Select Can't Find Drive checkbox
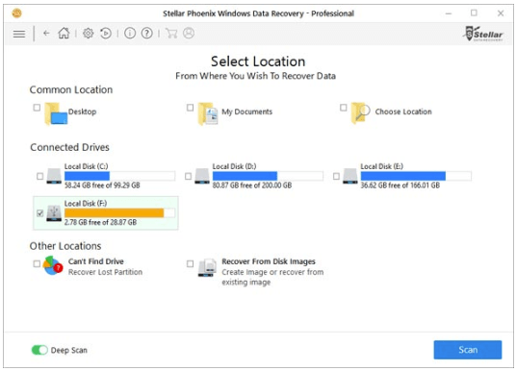 click(x=37, y=264)
